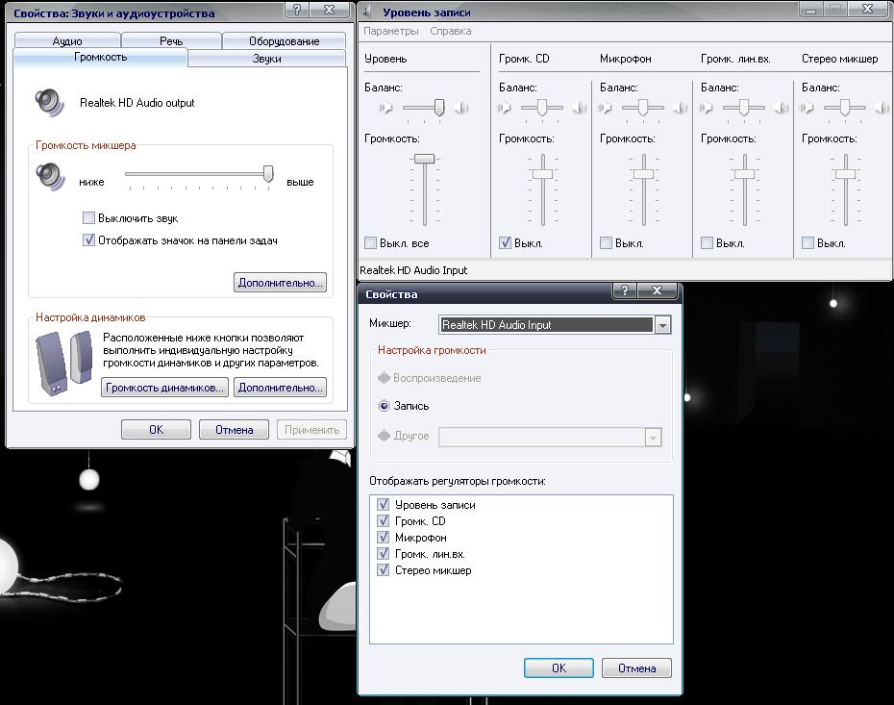Open the Справка menu

click(450, 31)
